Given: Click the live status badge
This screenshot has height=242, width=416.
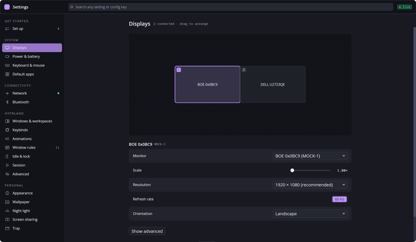Looking at the screenshot, I should pos(405,7).
